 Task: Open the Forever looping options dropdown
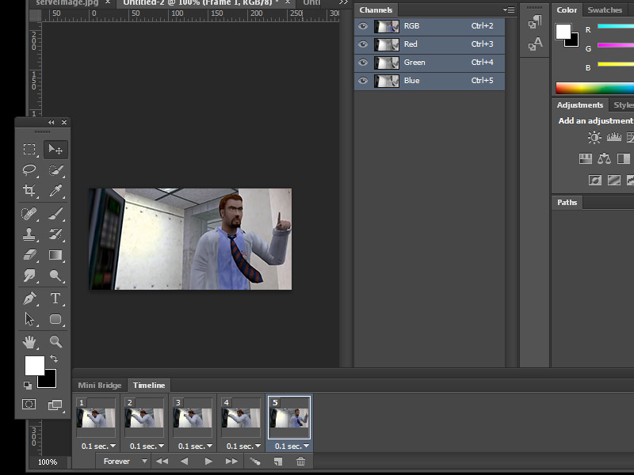[123, 462]
